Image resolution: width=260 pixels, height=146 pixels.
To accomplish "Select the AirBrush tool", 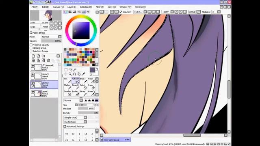I will click(x=76, y=80).
